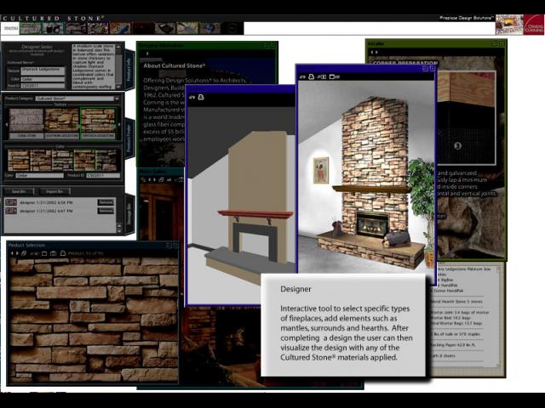Open the Owens Corning logo link
The width and height of the screenshot is (545, 408).
[534, 25]
